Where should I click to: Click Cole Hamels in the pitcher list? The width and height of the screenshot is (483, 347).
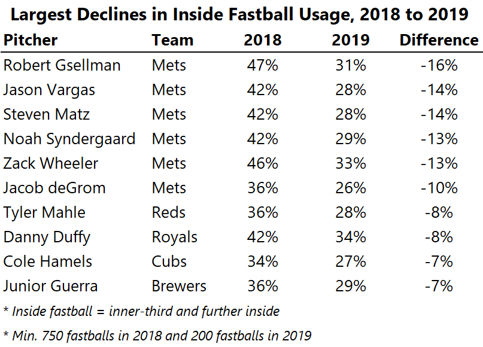48,261
